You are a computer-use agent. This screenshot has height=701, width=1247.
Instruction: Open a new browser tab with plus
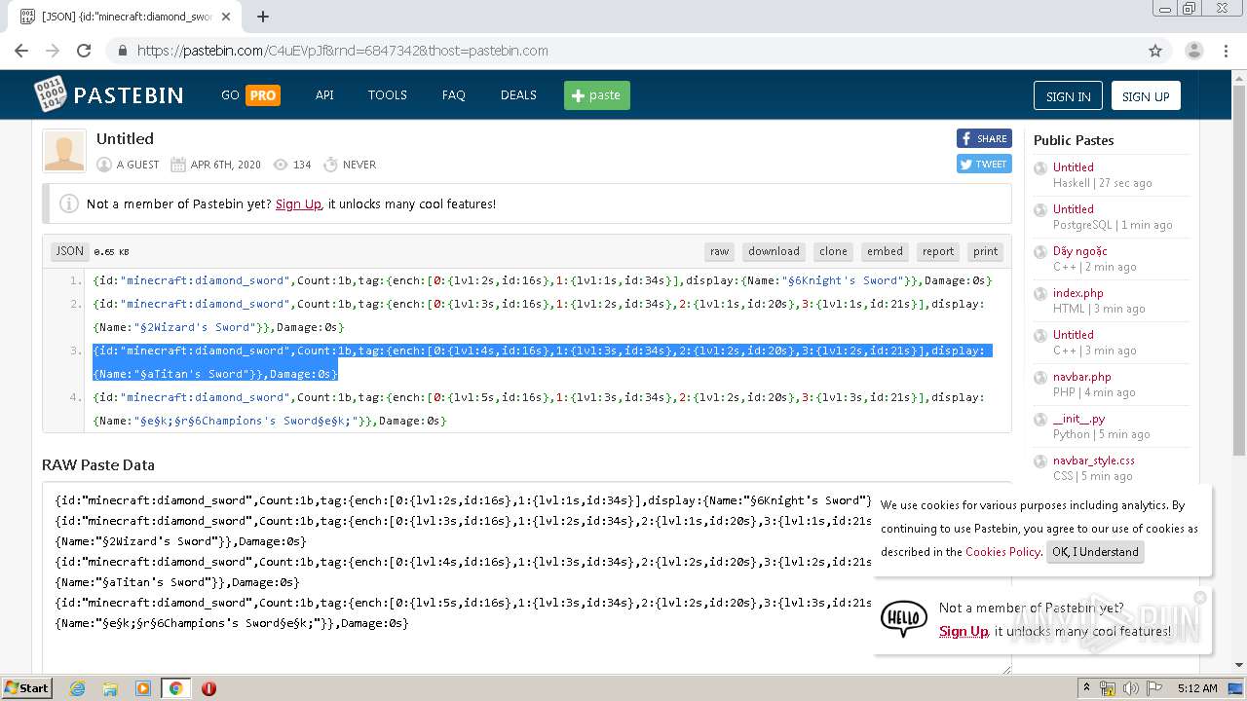(262, 17)
